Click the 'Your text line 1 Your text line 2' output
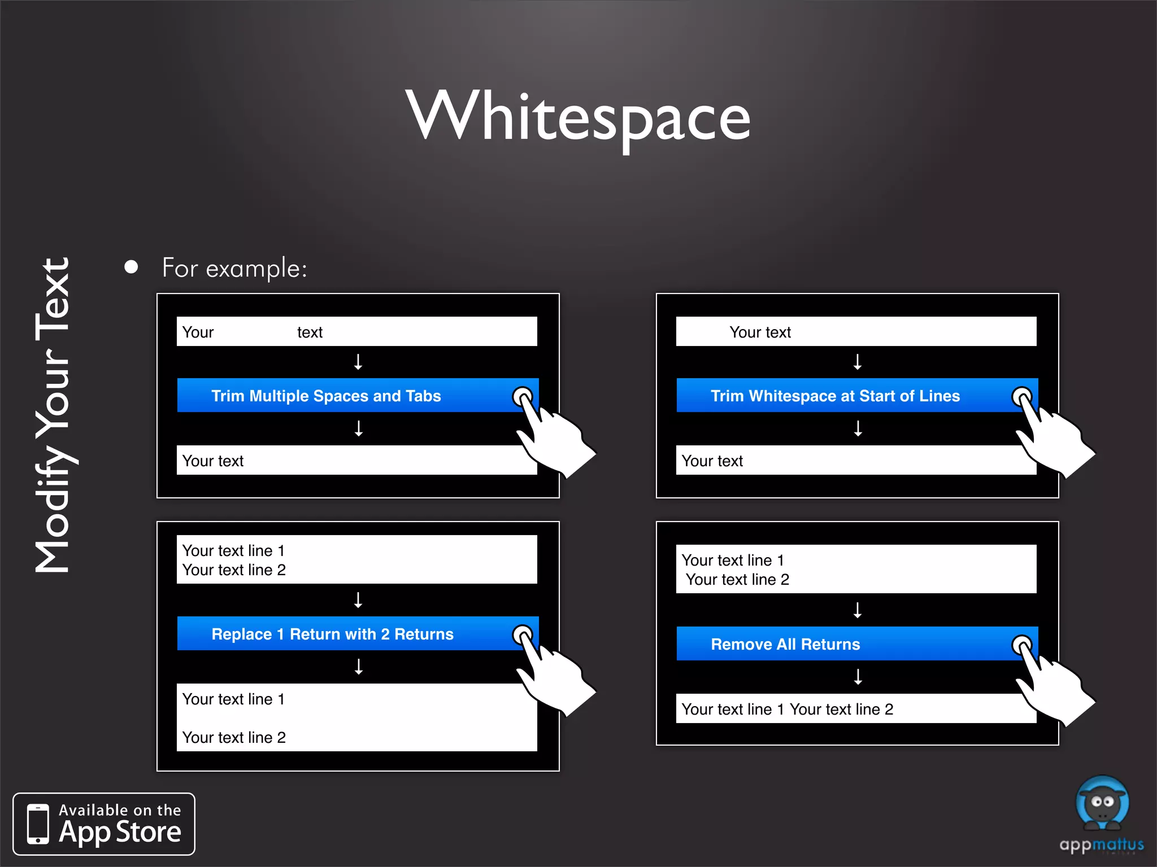1157x867 pixels. click(x=856, y=708)
